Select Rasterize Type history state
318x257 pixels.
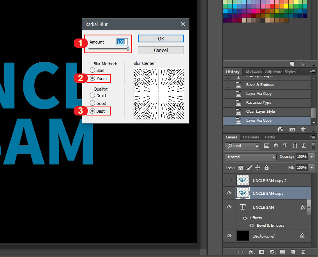pos(267,103)
